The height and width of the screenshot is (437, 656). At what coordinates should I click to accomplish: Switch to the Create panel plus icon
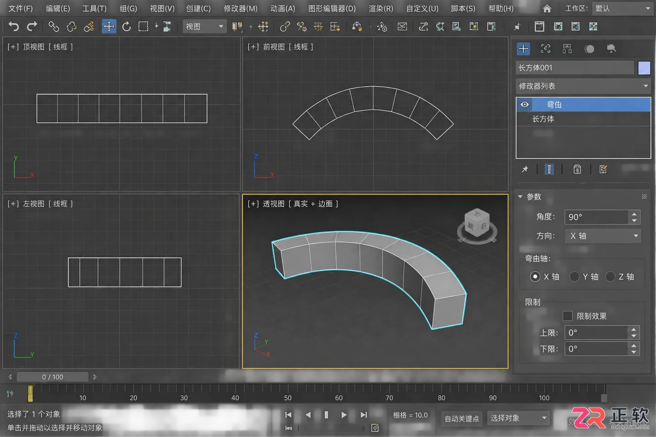point(523,49)
